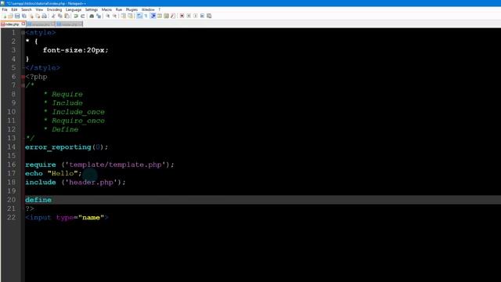Open the Settings menu

pos(92,9)
